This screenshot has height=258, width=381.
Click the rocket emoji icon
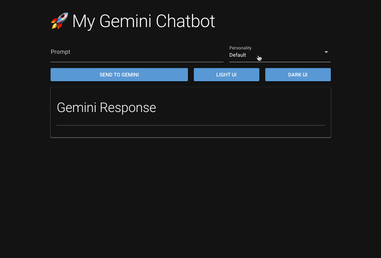tap(60, 21)
